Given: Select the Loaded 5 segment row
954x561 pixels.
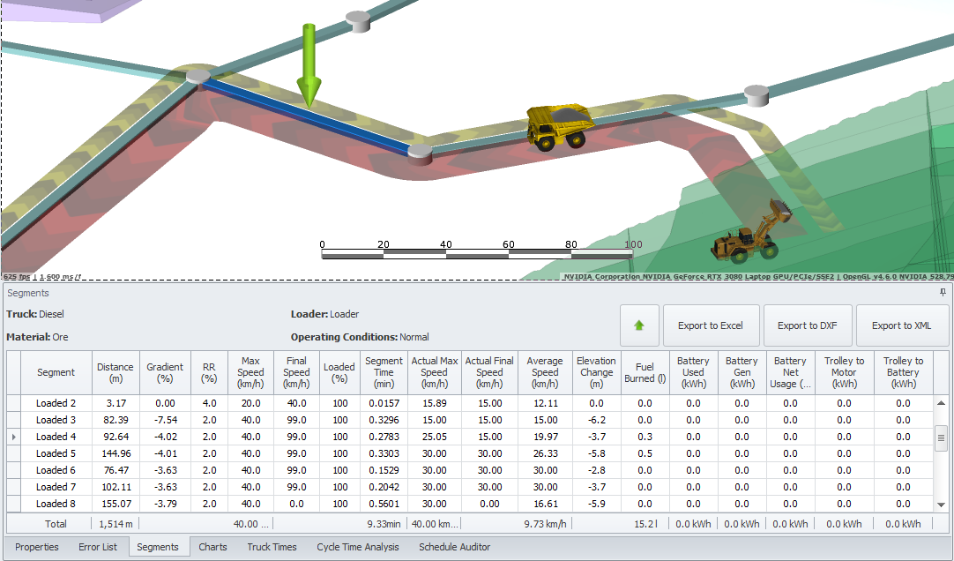Looking at the screenshot, I should click(x=56, y=453).
